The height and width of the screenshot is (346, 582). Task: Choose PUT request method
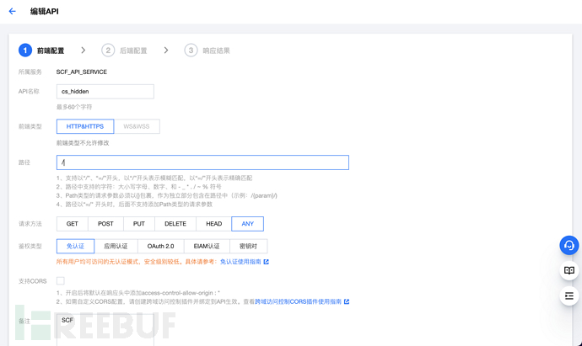point(139,224)
